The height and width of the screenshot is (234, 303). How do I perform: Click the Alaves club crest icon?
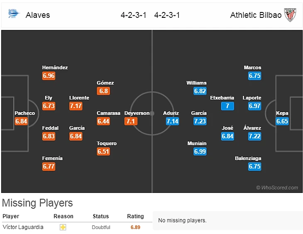(14, 15)
